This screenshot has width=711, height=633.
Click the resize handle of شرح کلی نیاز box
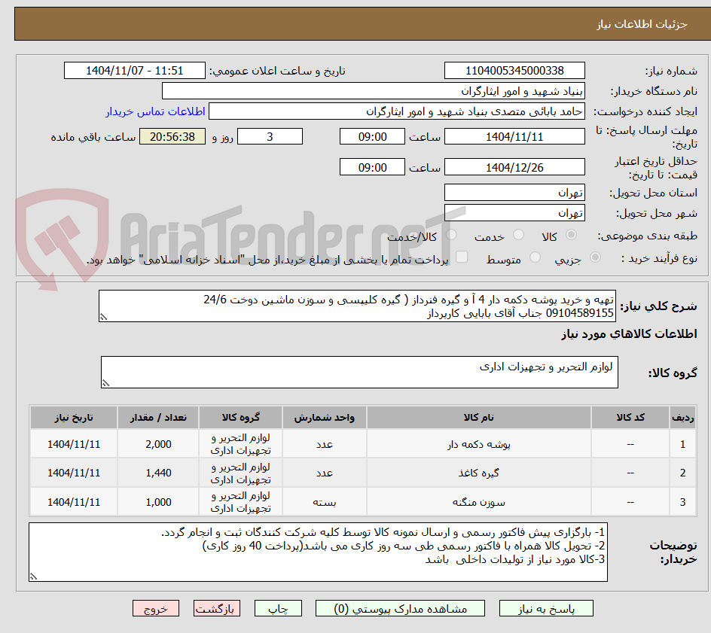click(103, 317)
